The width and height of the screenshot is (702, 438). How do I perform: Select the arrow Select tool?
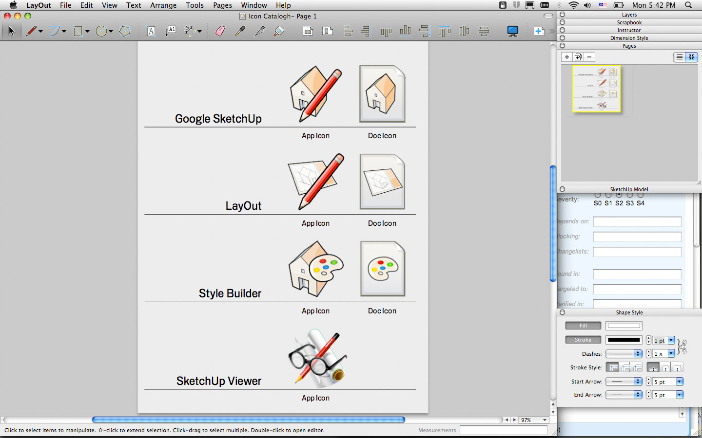[x=11, y=31]
